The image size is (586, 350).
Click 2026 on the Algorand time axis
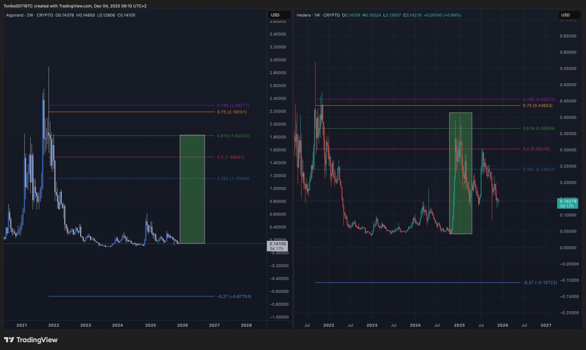(182, 325)
